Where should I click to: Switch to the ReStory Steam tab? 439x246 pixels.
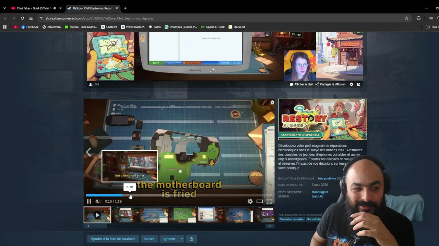click(x=93, y=8)
